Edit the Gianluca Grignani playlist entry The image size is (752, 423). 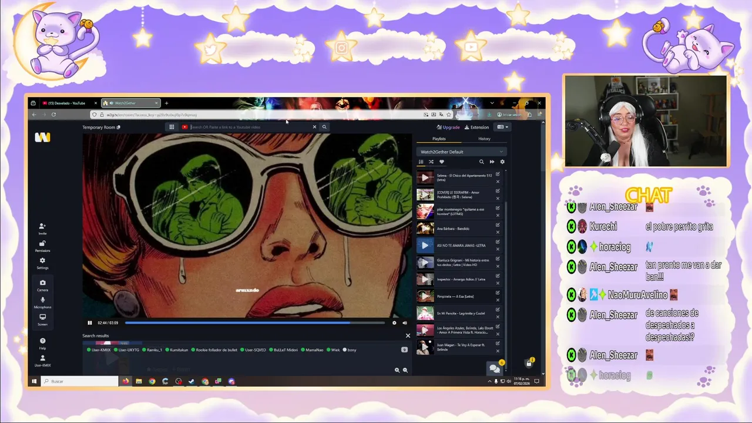(x=498, y=259)
